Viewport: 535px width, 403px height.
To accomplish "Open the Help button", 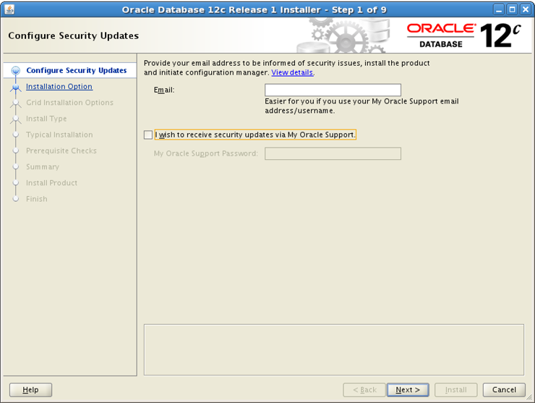I will coord(30,390).
